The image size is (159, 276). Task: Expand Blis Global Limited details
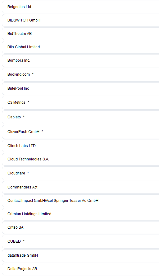tap(80, 47)
